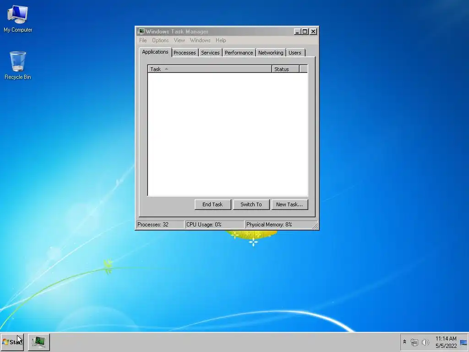Image resolution: width=469 pixels, height=352 pixels.
Task: Open the View menu
Action: coord(179,40)
